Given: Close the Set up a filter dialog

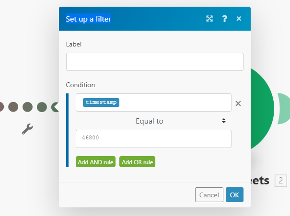Looking at the screenshot, I should point(239,19).
